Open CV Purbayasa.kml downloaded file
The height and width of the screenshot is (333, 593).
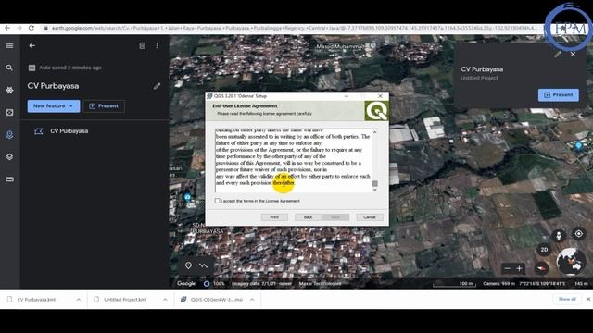point(36,300)
